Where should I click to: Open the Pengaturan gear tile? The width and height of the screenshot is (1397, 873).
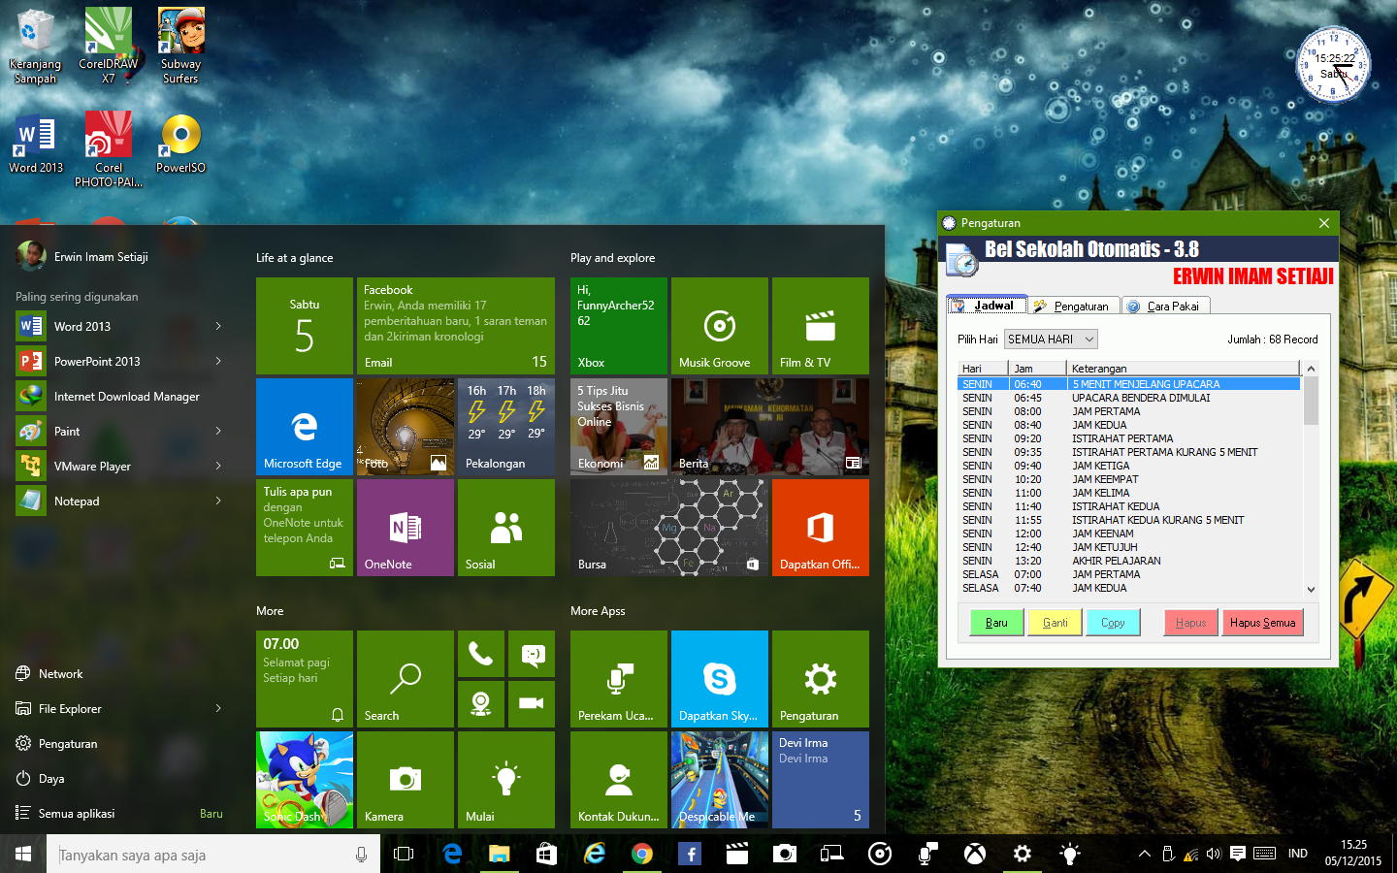[820, 679]
